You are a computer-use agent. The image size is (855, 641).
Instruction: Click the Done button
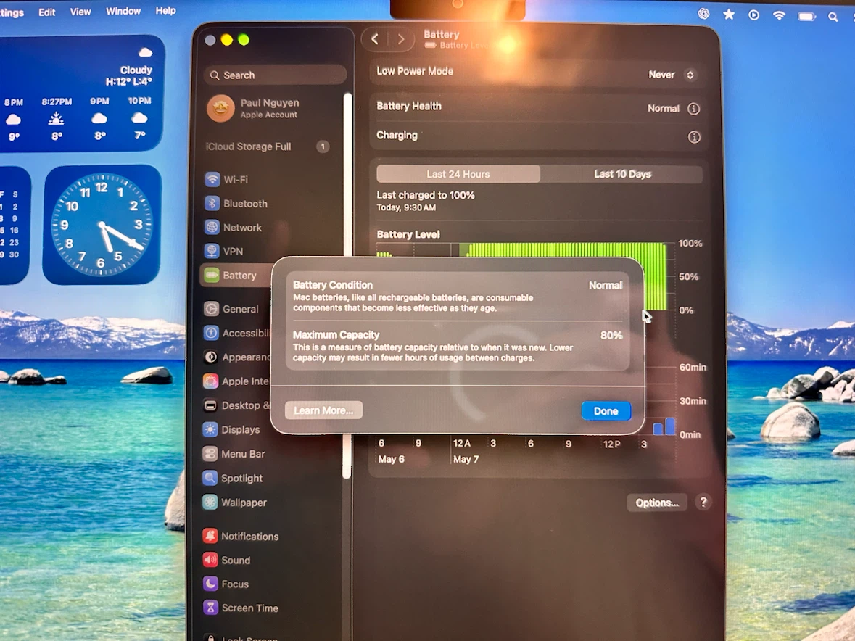click(x=606, y=411)
